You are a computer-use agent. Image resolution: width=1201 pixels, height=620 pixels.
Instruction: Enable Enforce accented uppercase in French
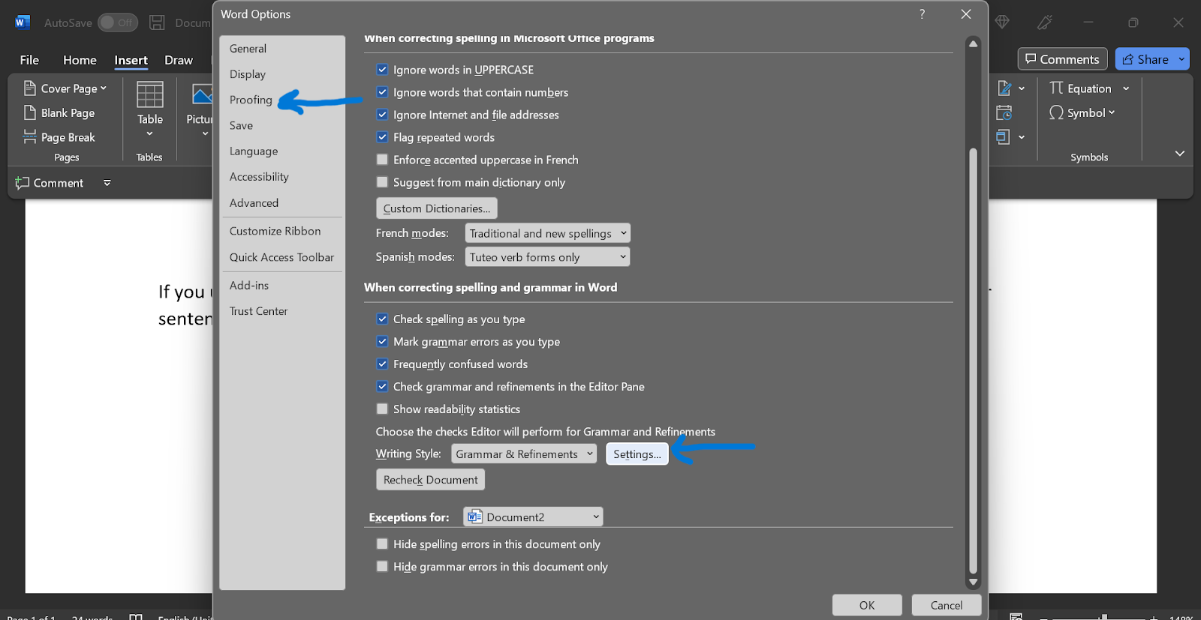coord(382,160)
